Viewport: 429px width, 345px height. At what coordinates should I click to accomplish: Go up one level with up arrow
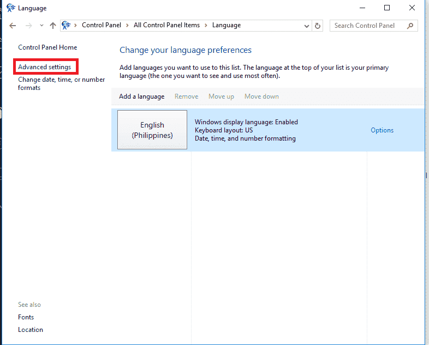[x=53, y=26]
